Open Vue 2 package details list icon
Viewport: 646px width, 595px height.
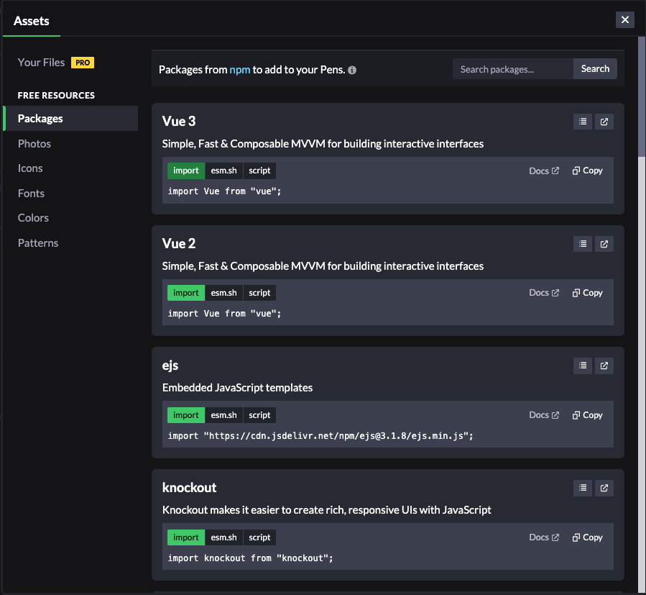pyautogui.click(x=583, y=244)
